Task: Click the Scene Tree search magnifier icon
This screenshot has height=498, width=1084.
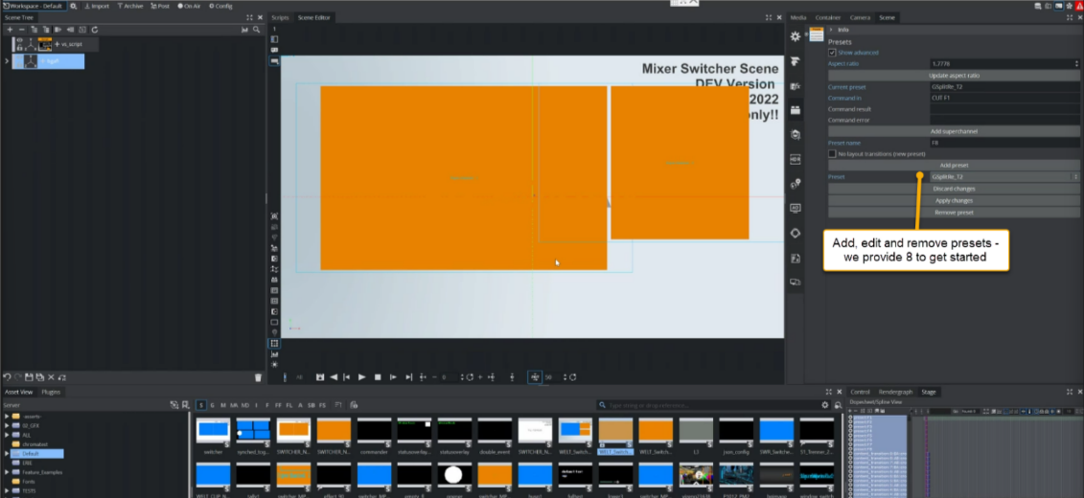Action: [256, 30]
